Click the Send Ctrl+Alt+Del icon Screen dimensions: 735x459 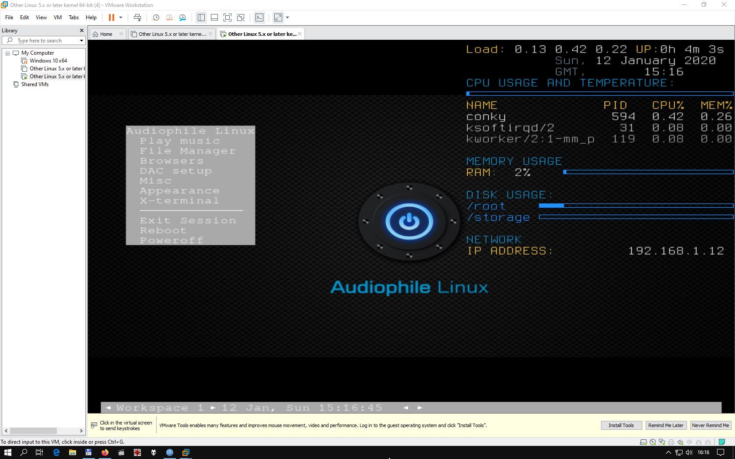tap(137, 17)
